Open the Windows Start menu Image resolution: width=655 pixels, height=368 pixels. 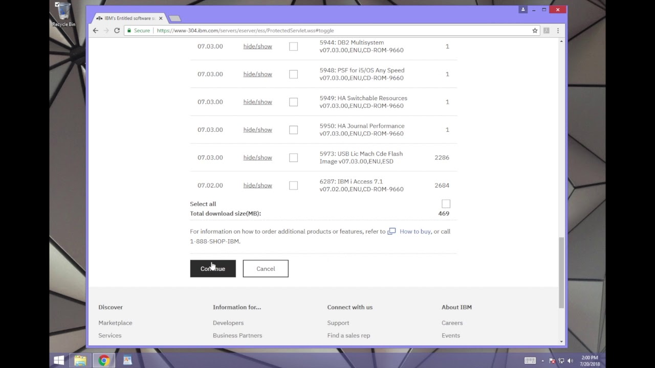(59, 360)
